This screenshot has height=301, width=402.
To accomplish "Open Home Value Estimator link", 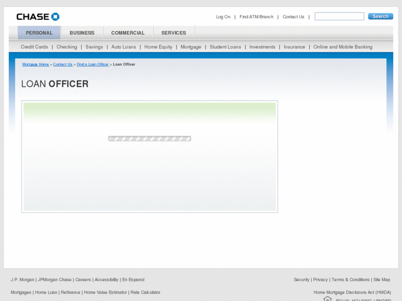I will tap(106, 292).
